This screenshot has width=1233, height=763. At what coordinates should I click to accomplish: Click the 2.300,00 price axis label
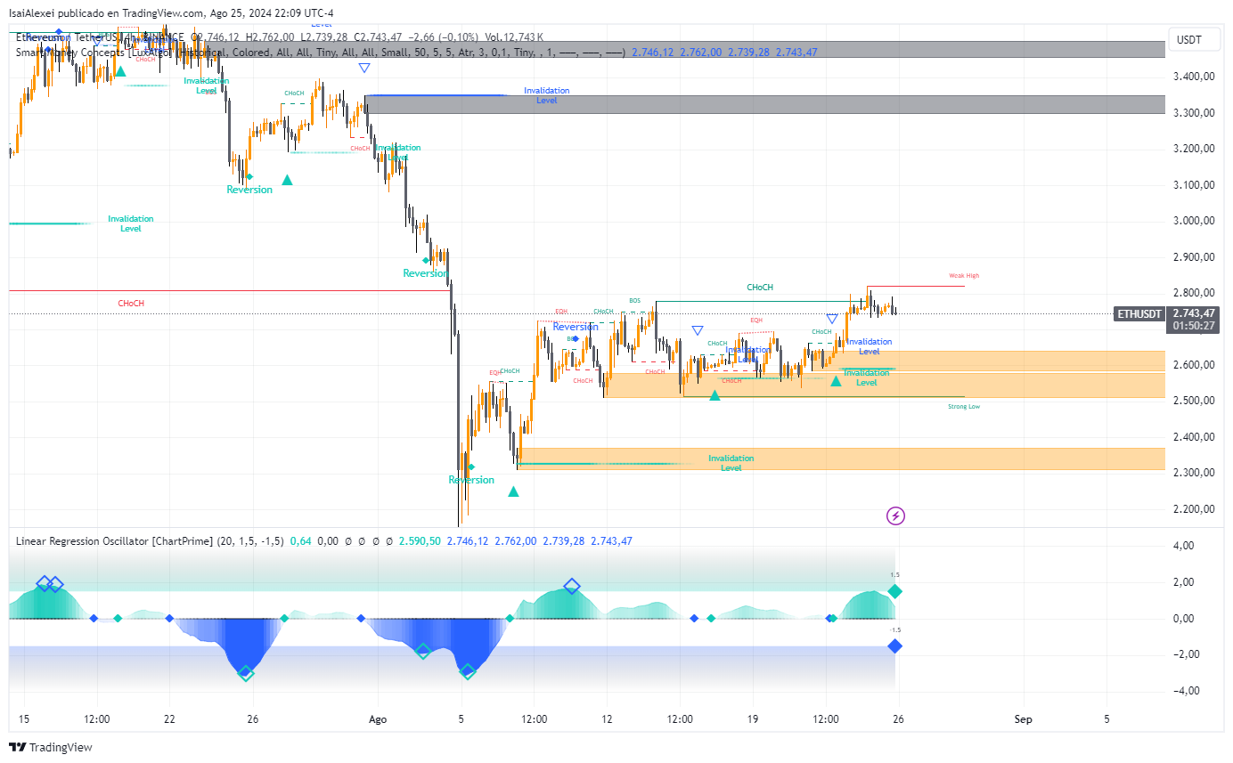(x=1195, y=473)
